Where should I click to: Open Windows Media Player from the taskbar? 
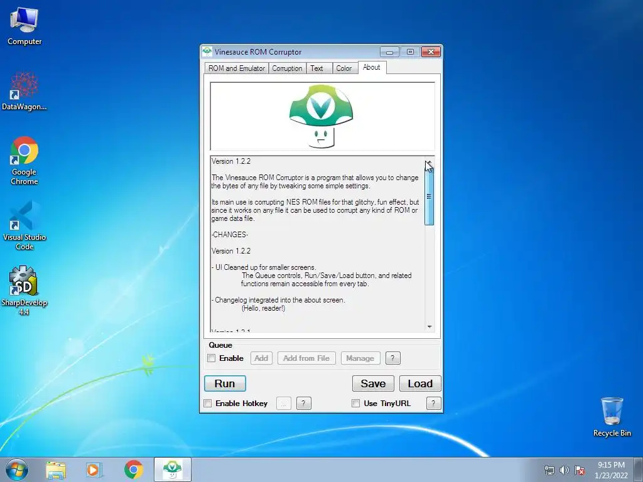[x=93, y=470]
